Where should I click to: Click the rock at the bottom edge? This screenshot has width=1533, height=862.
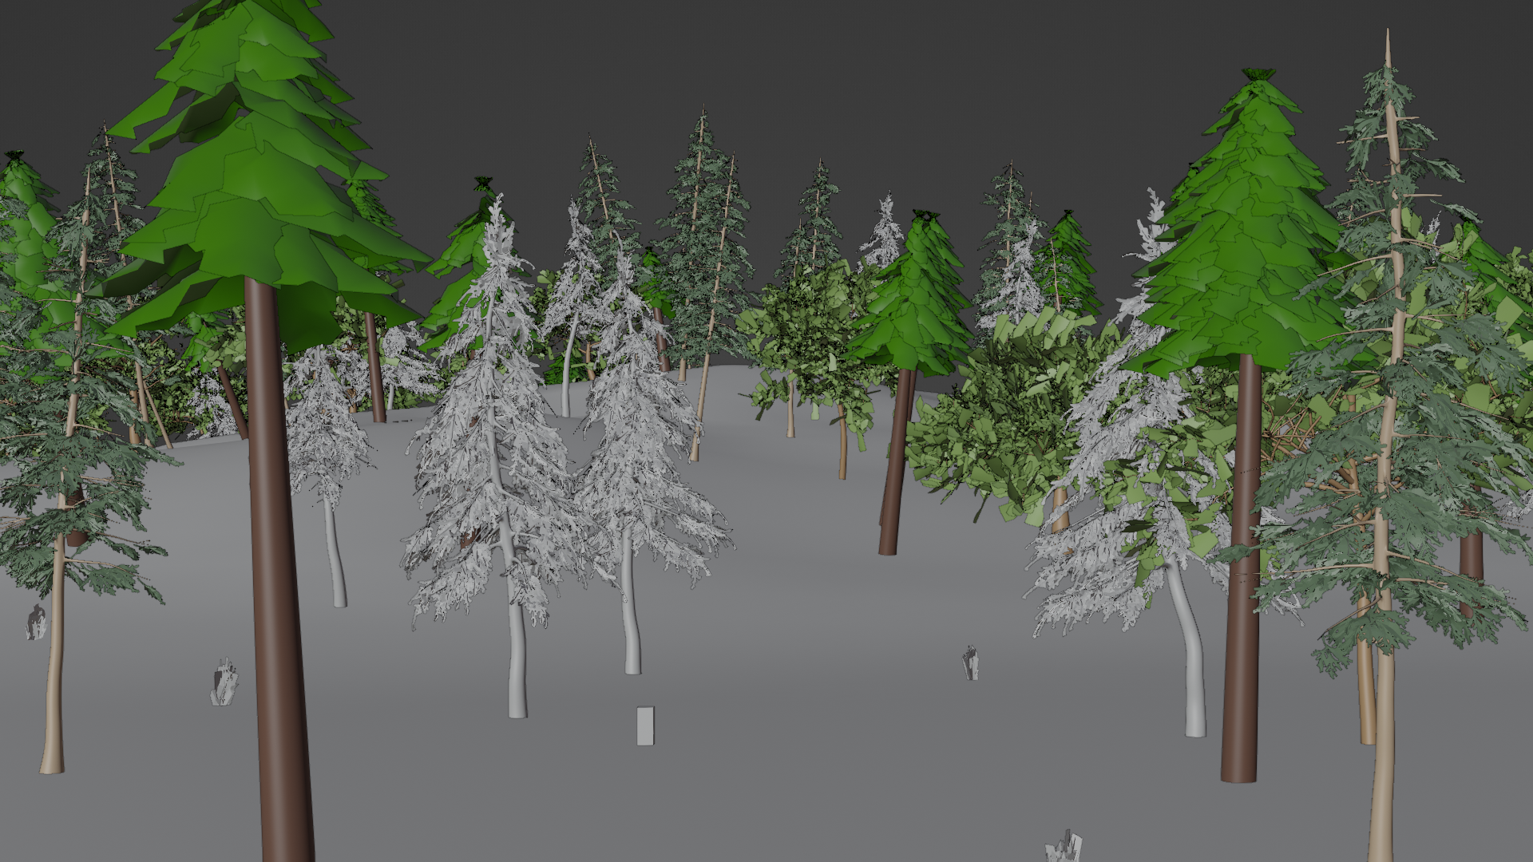(1065, 848)
